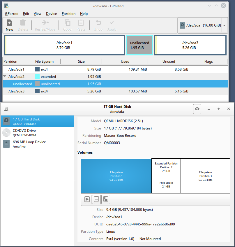The image size is (235, 247).
Task: Sort by Flags column header
Action: (x=209, y=62)
